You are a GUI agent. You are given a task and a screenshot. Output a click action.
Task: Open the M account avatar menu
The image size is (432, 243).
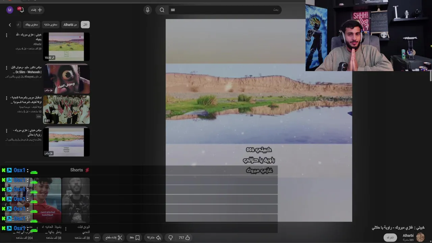pyautogui.click(x=10, y=10)
